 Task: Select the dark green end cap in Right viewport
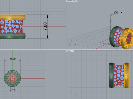(111, 75)
